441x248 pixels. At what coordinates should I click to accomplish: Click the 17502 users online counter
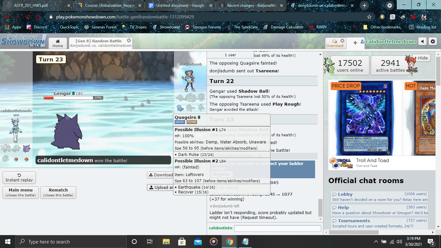pyautogui.click(x=350, y=66)
